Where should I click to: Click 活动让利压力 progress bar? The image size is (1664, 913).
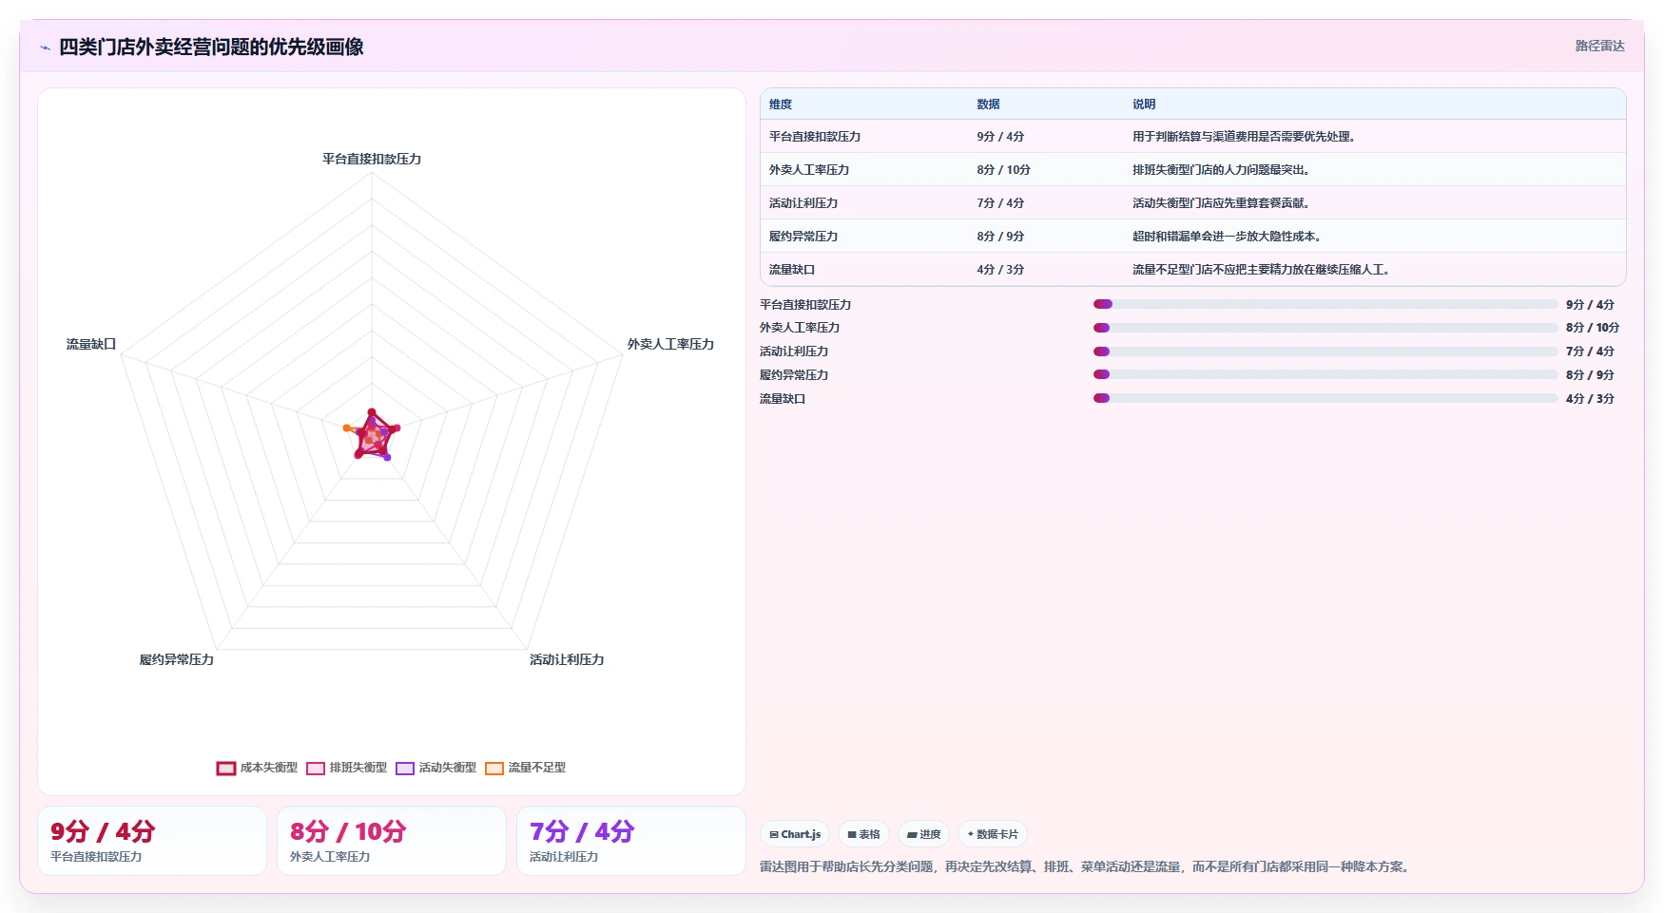click(x=1325, y=352)
